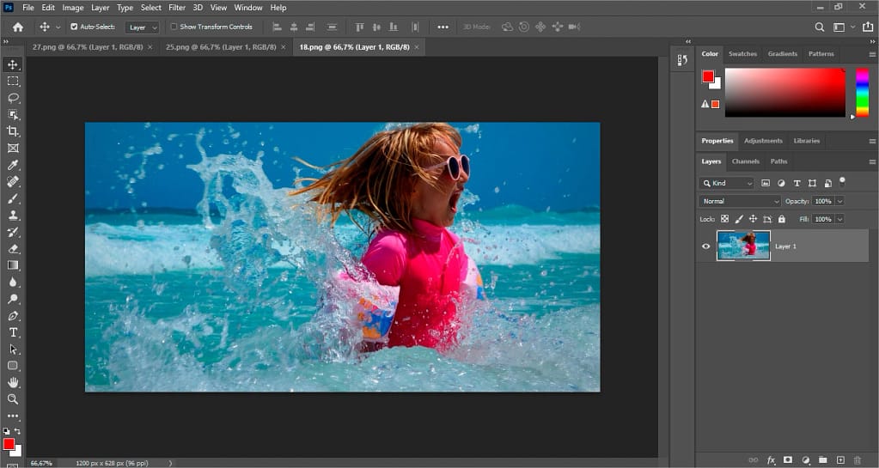879x468 pixels.
Task: Select the Object Selection tool
Action: [x=13, y=115]
